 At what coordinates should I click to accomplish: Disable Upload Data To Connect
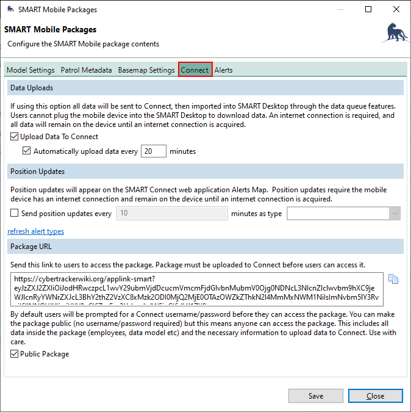pos(15,137)
